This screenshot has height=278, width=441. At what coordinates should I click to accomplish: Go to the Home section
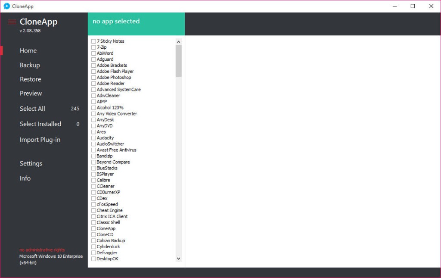28,51
